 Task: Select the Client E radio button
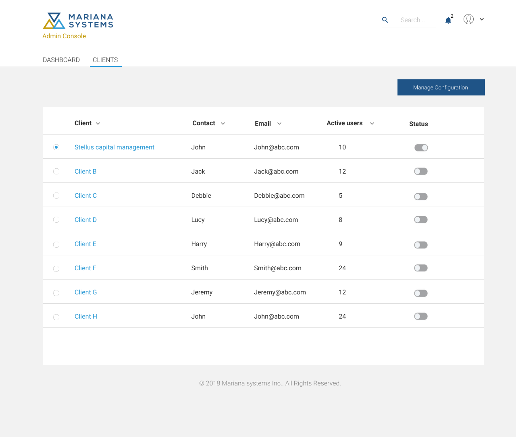[x=56, y=244]
